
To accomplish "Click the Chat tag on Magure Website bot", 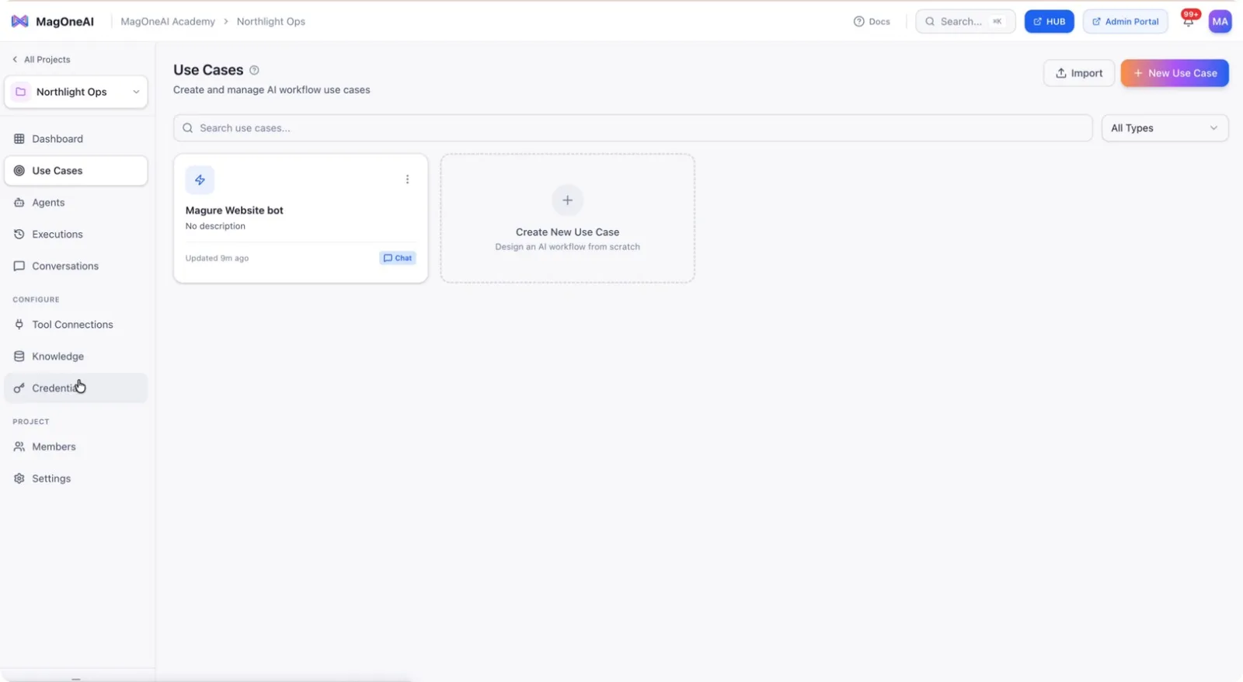I will 398,258.
